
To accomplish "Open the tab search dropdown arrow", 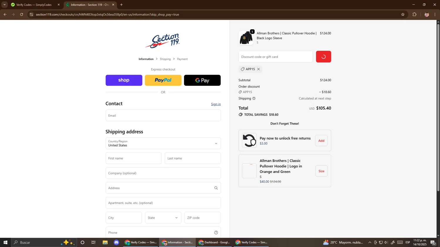I will point(4,5).
